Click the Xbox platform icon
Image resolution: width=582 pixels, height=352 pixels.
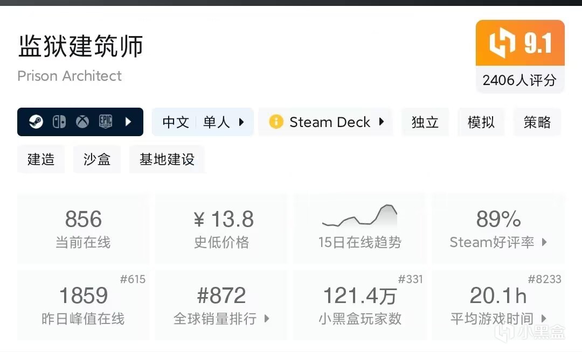click(x=82, y=122)
